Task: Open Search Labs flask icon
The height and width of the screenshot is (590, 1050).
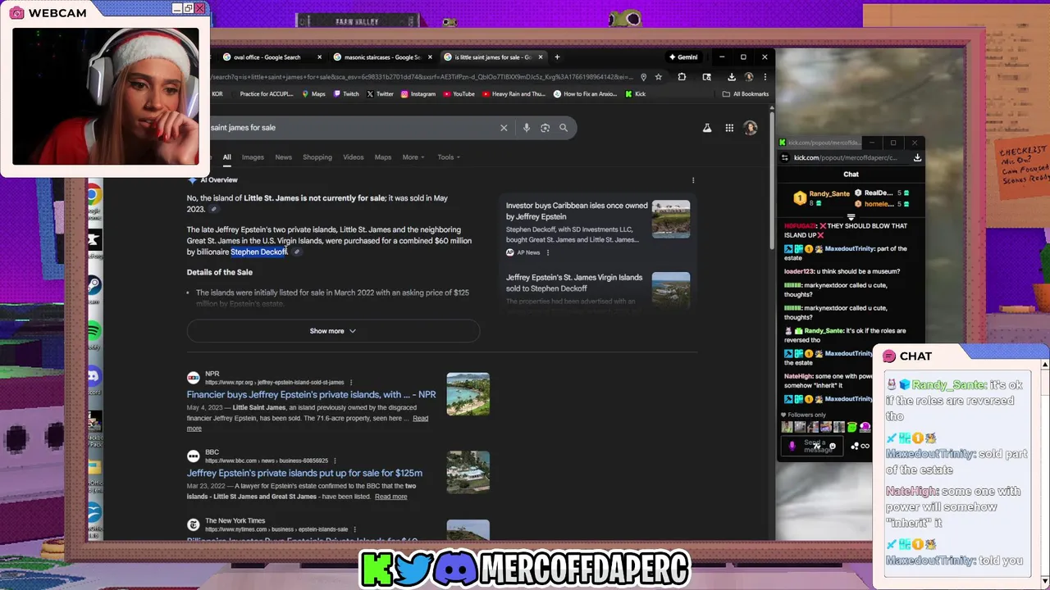Action: [x=706, y=128]
